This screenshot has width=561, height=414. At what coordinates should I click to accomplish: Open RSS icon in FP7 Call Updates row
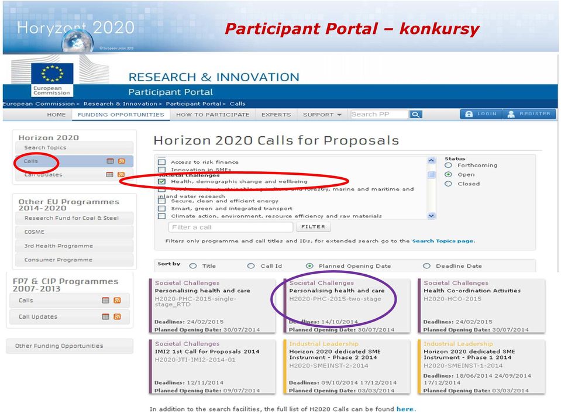point(117,316)
